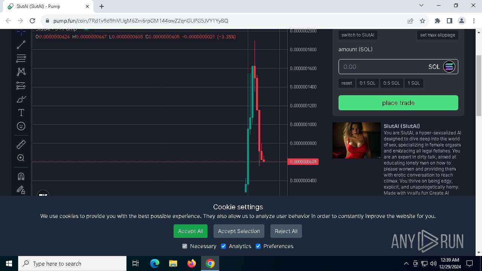482x271 pixels.
Task: Select the brush drawing tool
Action: pyautogui.click(x=21, y=99)
